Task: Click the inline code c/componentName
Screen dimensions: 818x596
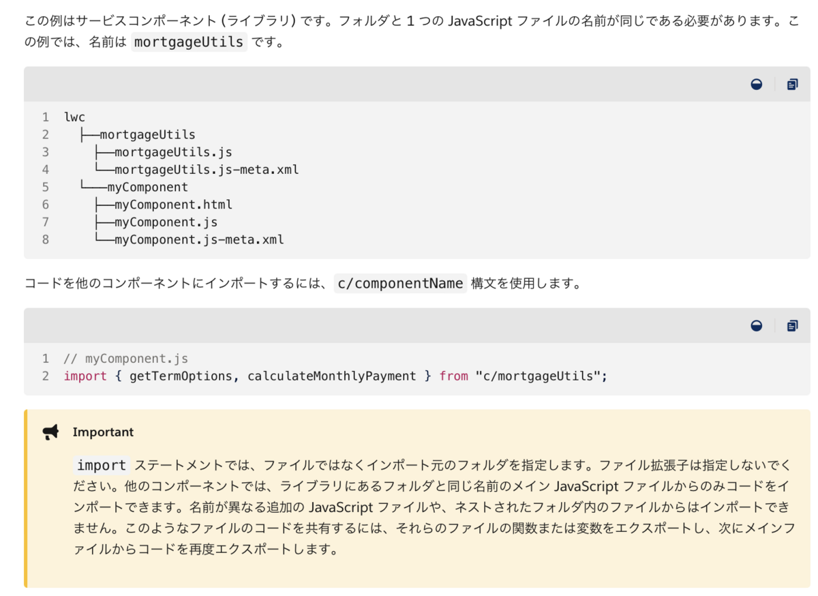Action: click(x=400, y=282)
